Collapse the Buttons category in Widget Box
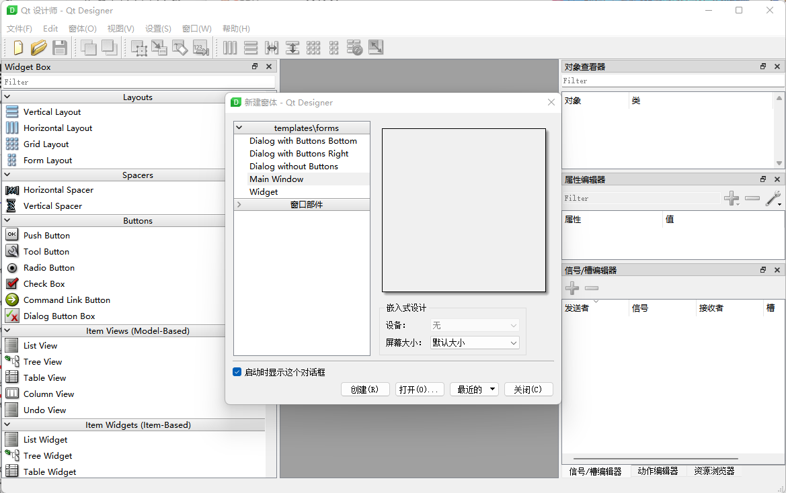786x493 pixels. [7, 220]
